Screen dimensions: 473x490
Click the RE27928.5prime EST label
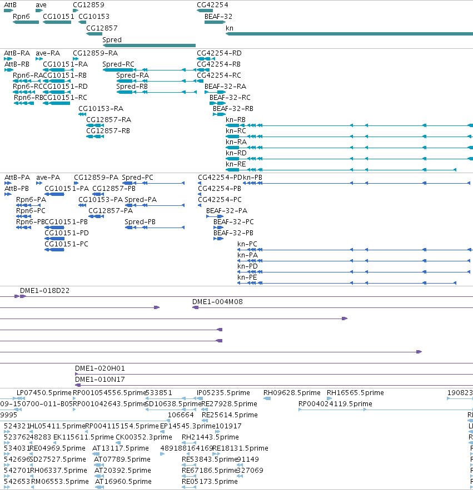230,404
